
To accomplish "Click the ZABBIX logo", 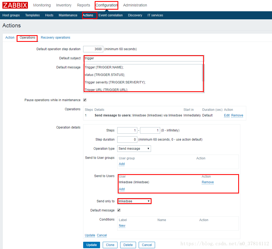I will click(15, 5).
